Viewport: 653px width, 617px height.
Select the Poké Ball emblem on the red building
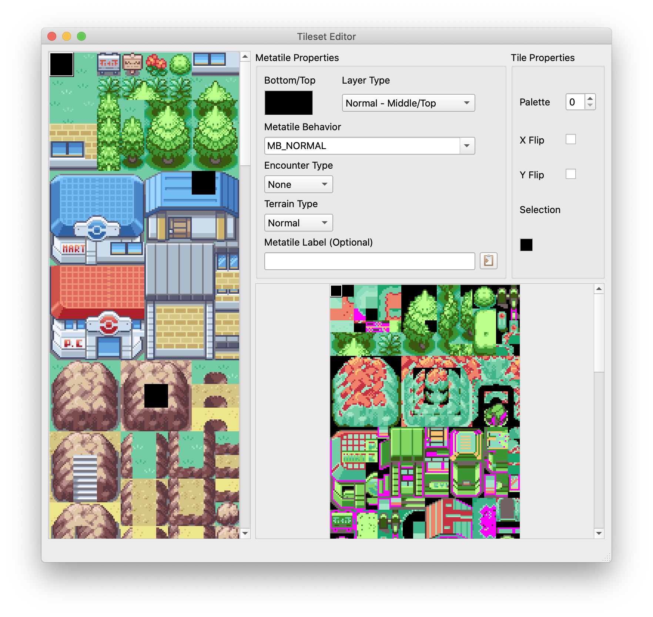click(108, 324)
